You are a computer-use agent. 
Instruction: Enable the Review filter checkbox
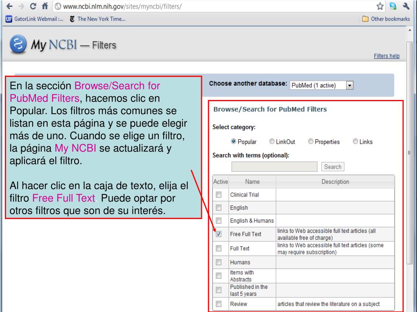click(219, 304)
